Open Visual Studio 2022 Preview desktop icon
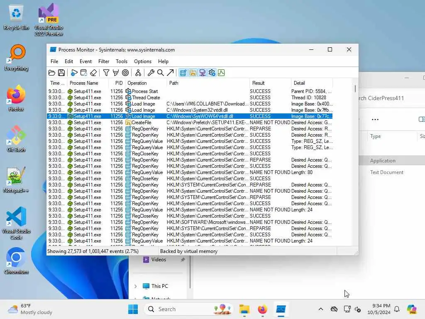 tap(49, 20)
